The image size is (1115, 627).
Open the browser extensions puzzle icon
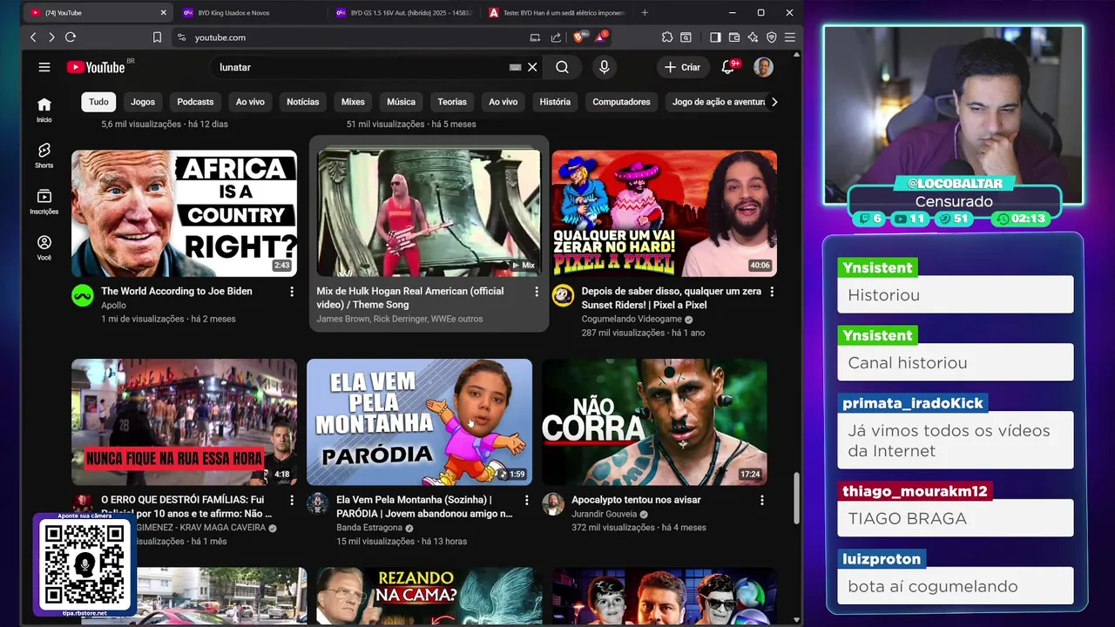point(667,37)
